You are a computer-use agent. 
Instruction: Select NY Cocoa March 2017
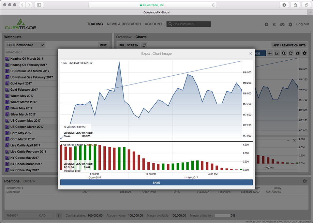[x=26, y=164]
